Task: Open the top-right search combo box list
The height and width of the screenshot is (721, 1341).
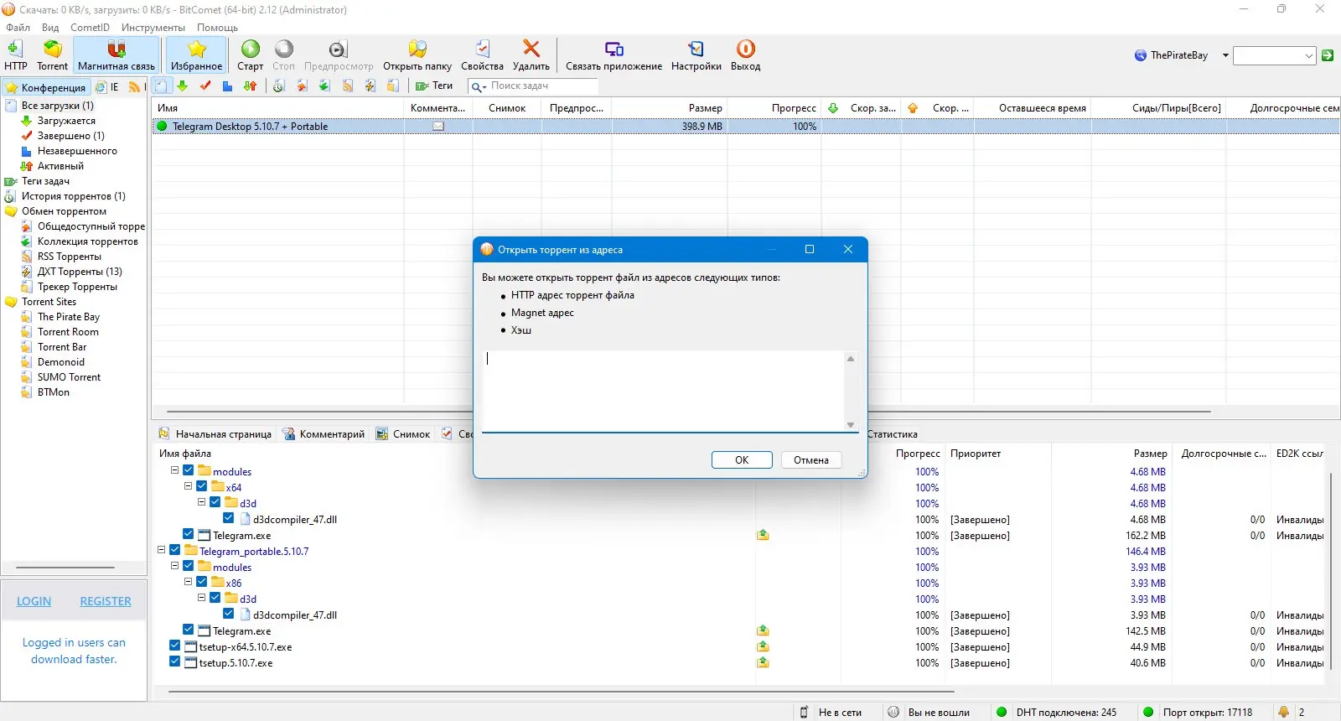Action: (x=1309, y=56)
